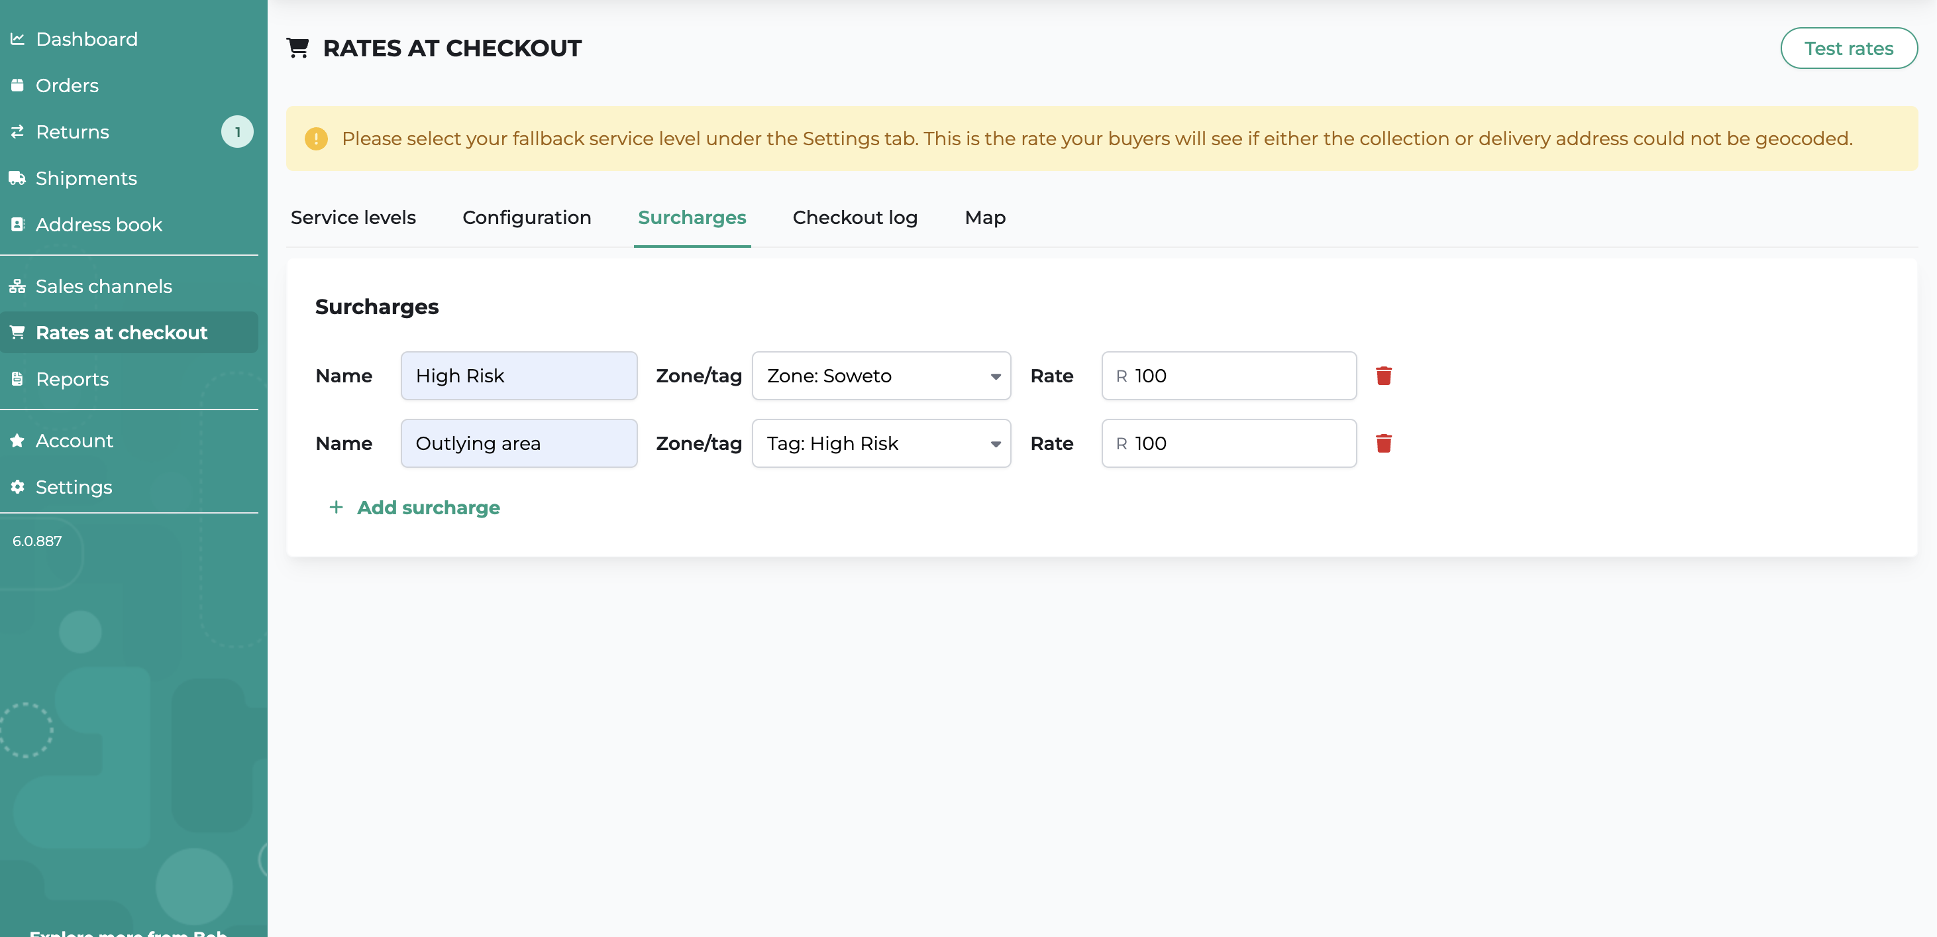Click the Surcharges section heading
This screenshot has width=1937, height=937.
(x=377, y=307)
